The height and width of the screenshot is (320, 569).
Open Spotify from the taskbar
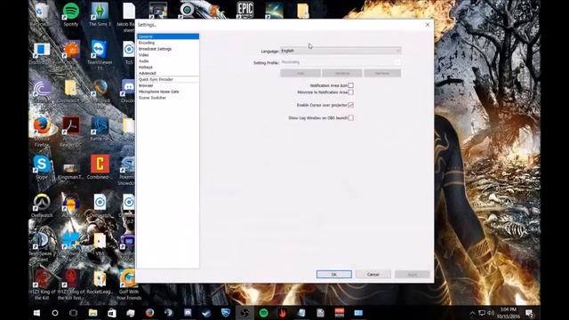pos(263,313)
